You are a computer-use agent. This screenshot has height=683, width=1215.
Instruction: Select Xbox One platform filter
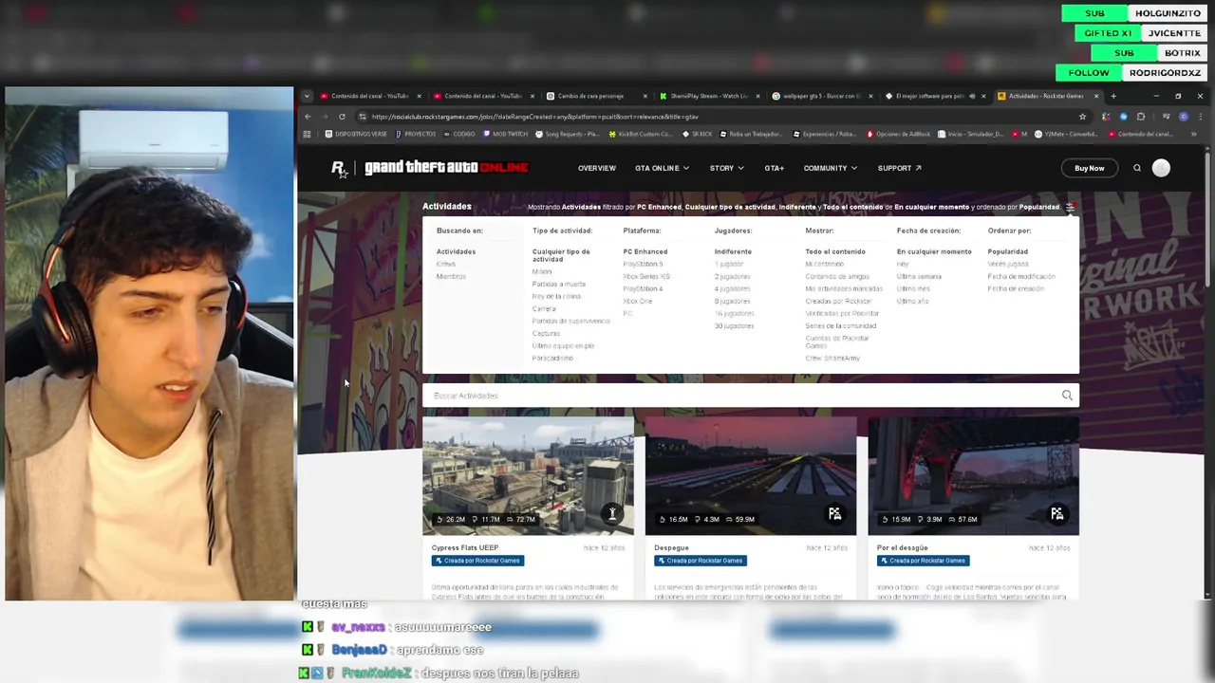click(638, 301)
